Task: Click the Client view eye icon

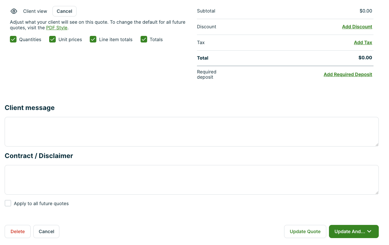Action: click(14, 11)
